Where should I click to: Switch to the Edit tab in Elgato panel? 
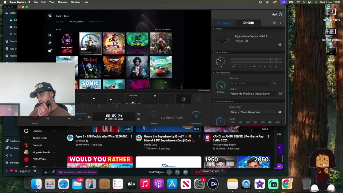click(x=248, y=23)
